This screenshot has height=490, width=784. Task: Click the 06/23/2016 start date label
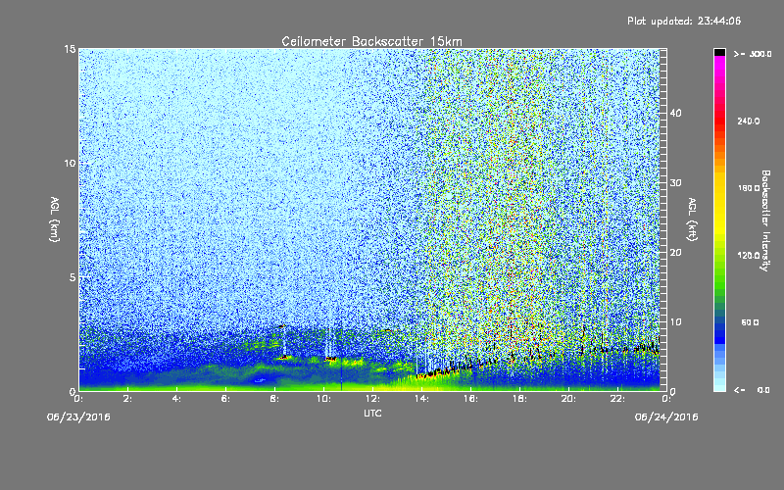pyautogui.click(x=78, y=417)
